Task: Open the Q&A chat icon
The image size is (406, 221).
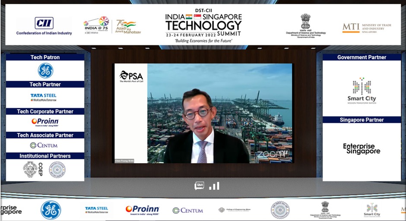Action: 199,186
